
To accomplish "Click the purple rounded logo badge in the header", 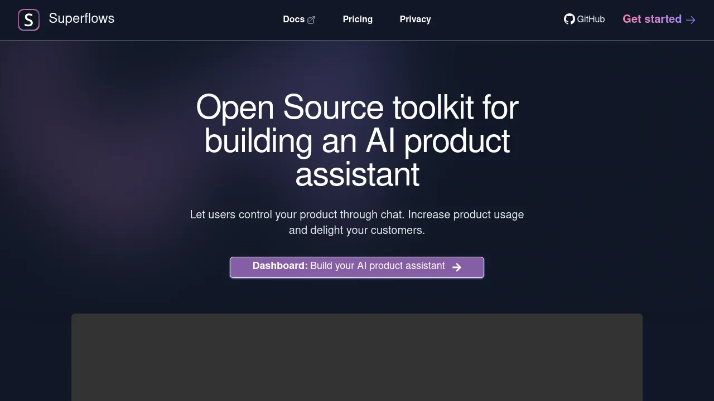I will coord(28,19).
